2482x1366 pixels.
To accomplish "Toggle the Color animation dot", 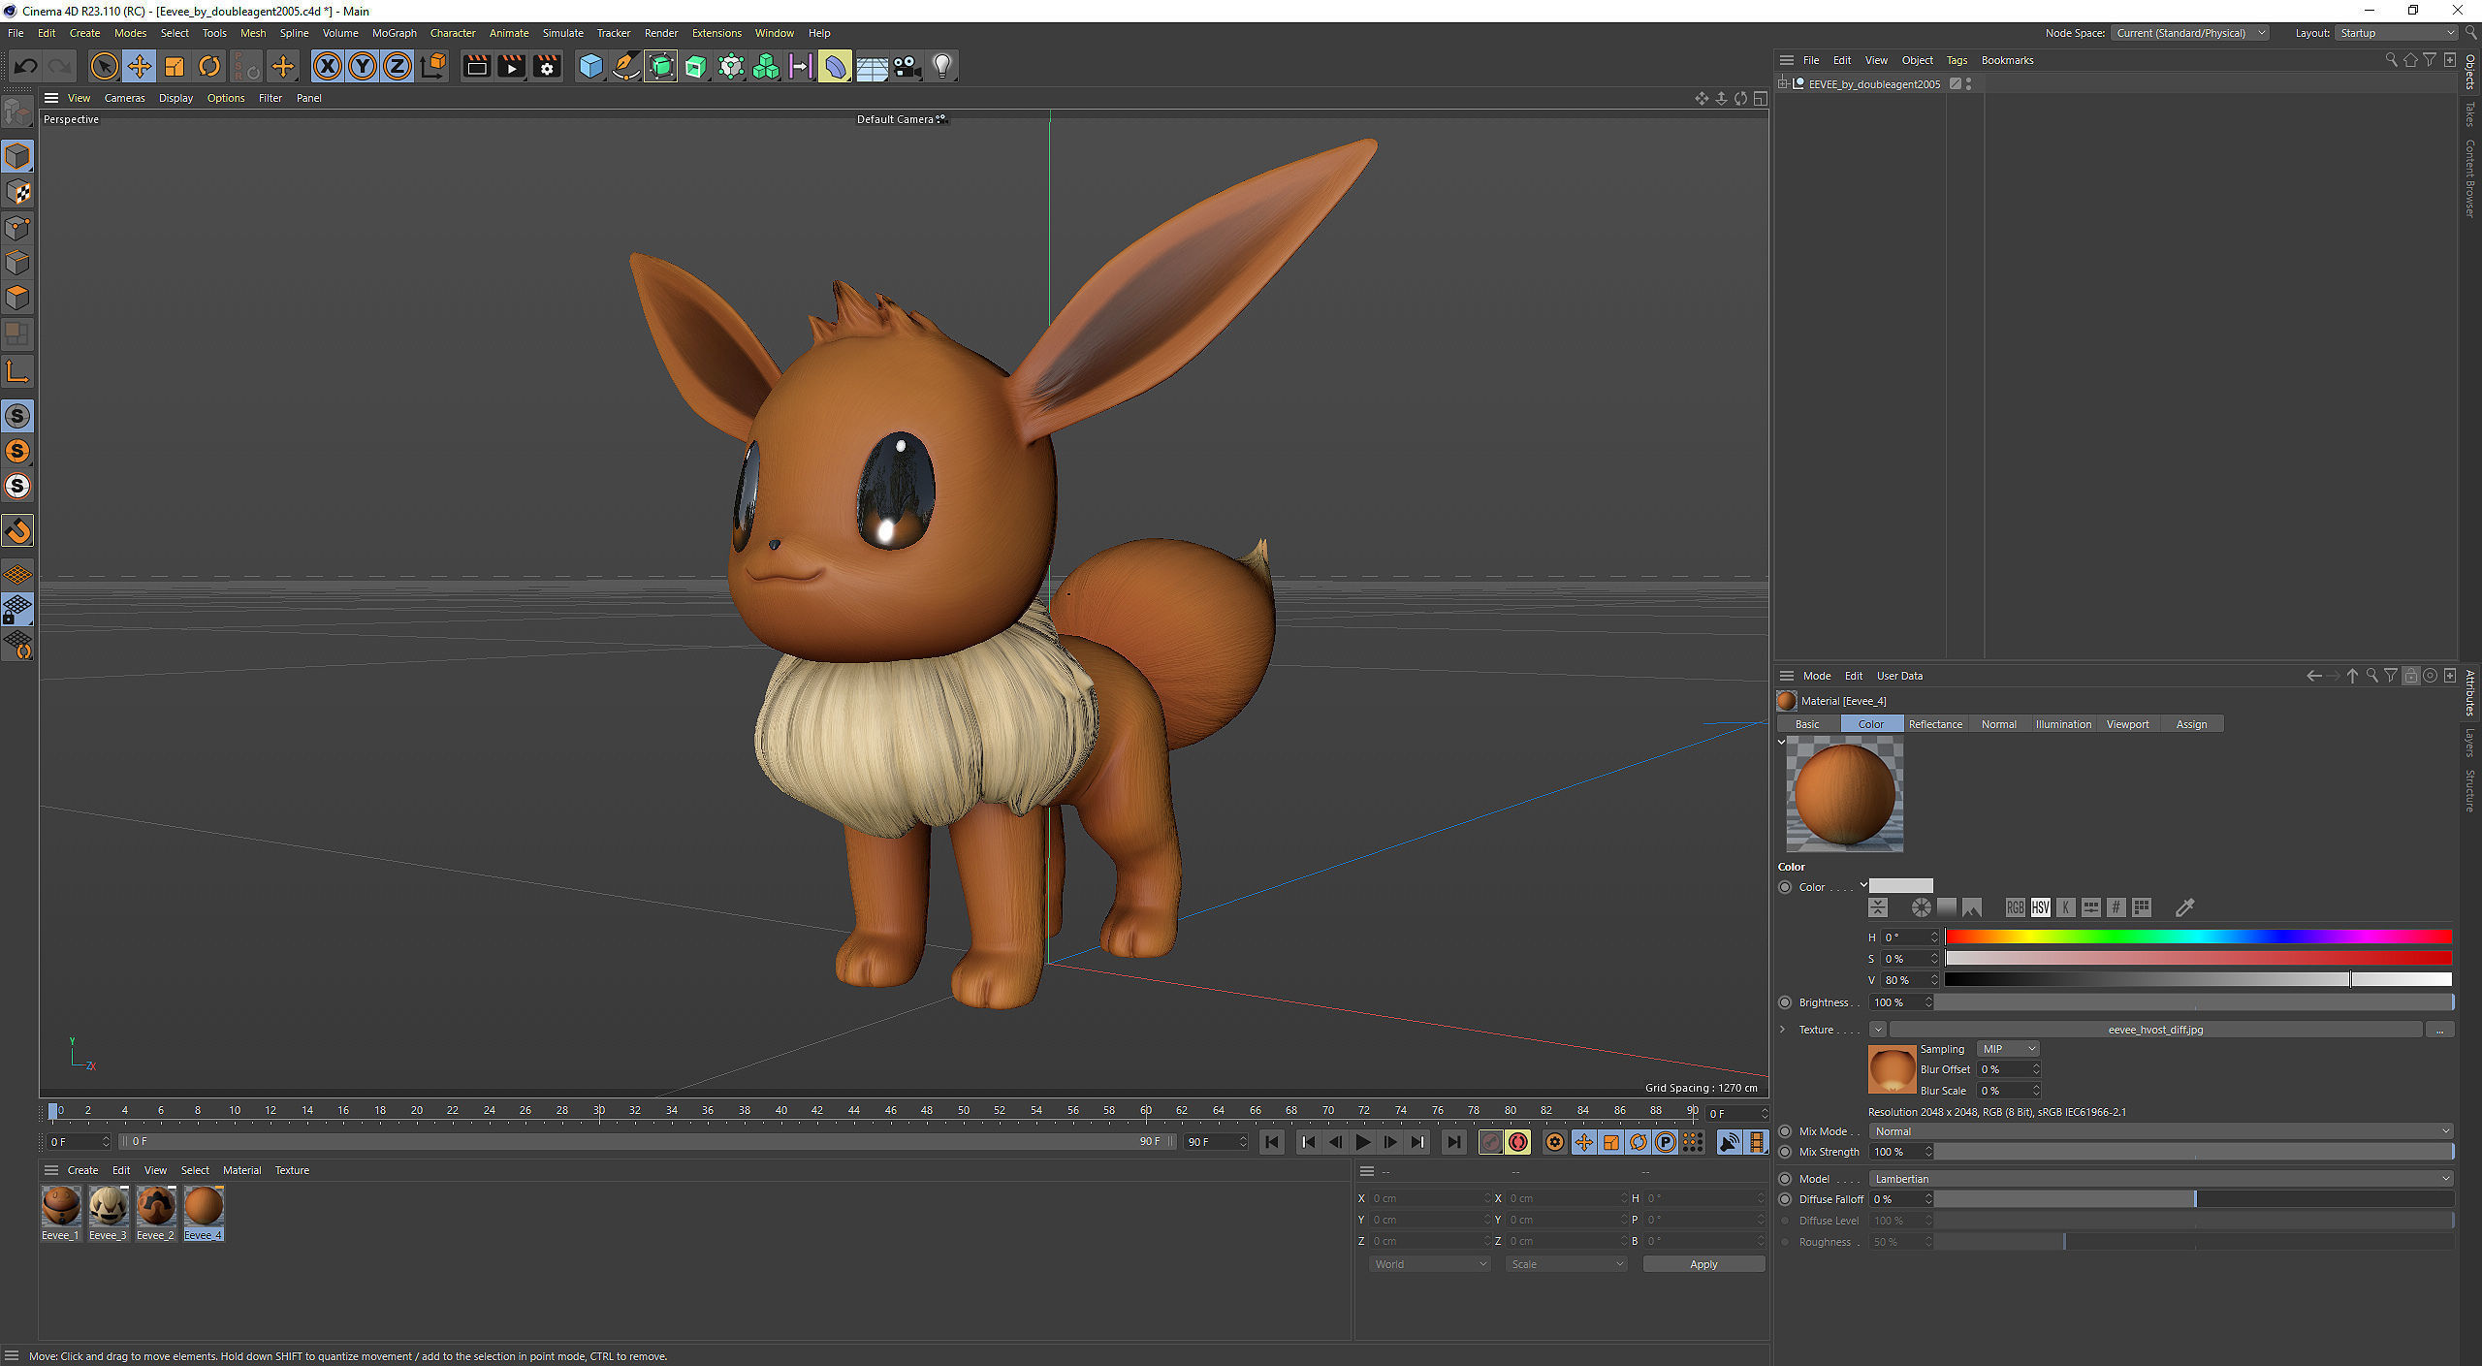I will (1785, 887).
